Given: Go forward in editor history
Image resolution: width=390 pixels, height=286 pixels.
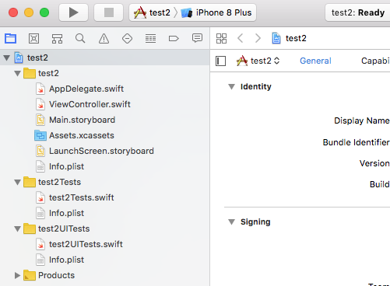Looking at the screenshot, I should coord(258,38).
